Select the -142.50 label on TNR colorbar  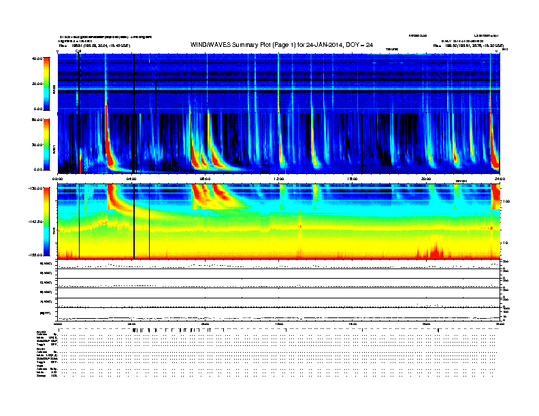35,222
